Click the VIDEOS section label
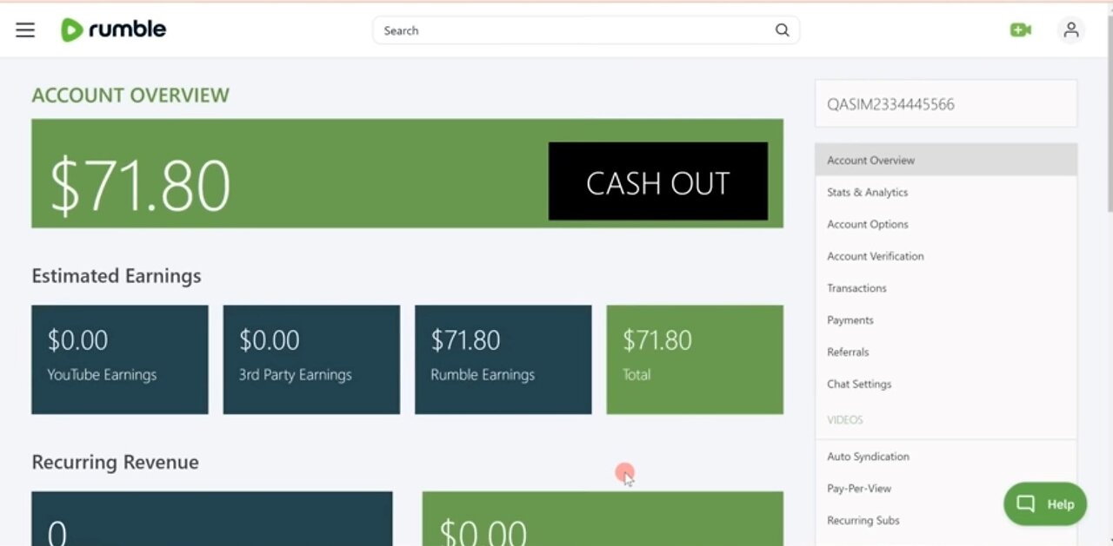Viewport: 1113px width, 546px height. (845, 420)
